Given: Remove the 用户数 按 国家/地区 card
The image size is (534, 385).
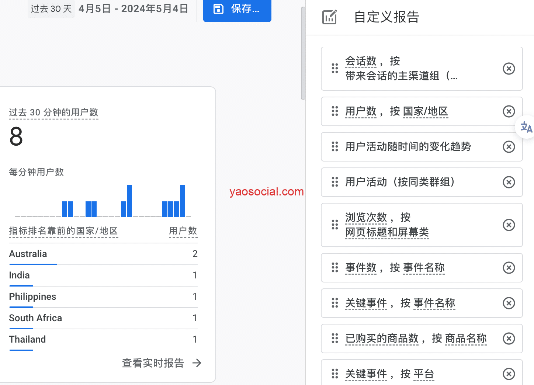Looking at the screenshot, I should (x=509, y=111).
